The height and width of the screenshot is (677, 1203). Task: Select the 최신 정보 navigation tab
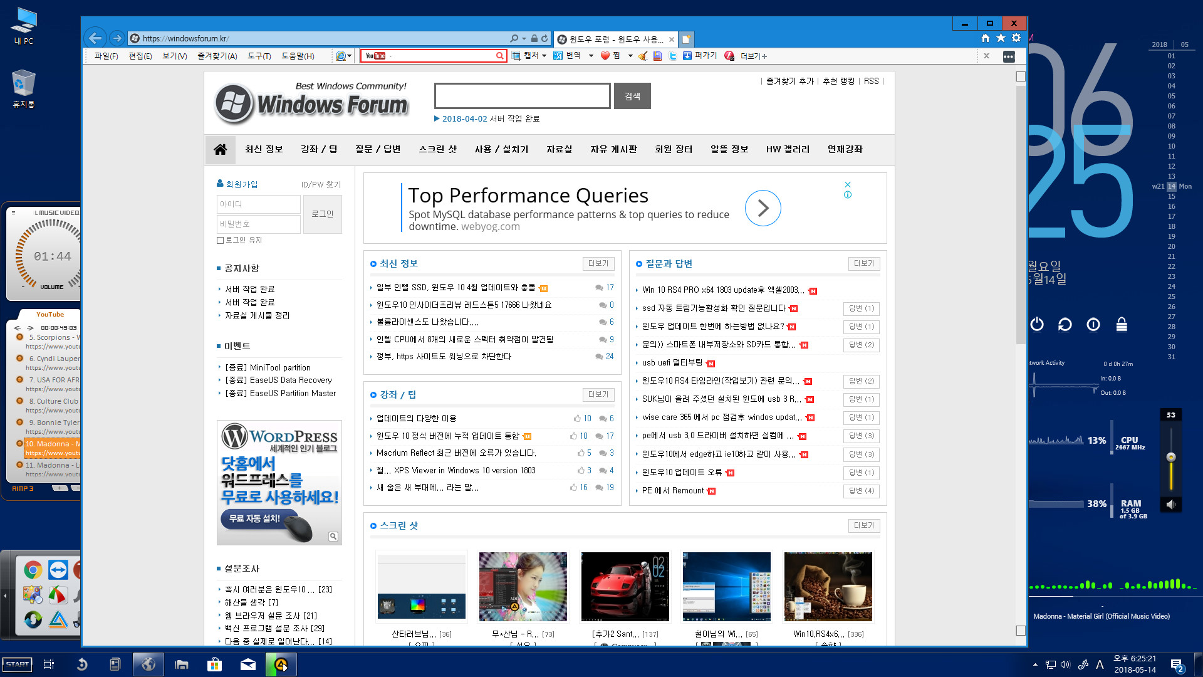click(264, 149)
